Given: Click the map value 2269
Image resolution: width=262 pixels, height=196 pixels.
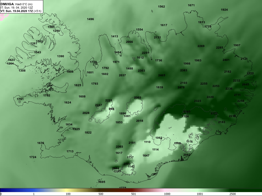Looking at the screenshot, I should pos(201,46).
